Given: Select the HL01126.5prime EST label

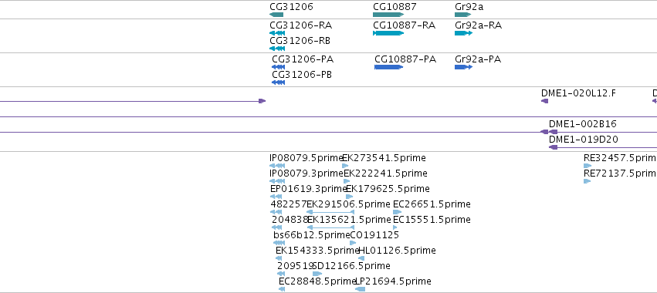Looking at the screenshot, I should click(x=398, y=251).
